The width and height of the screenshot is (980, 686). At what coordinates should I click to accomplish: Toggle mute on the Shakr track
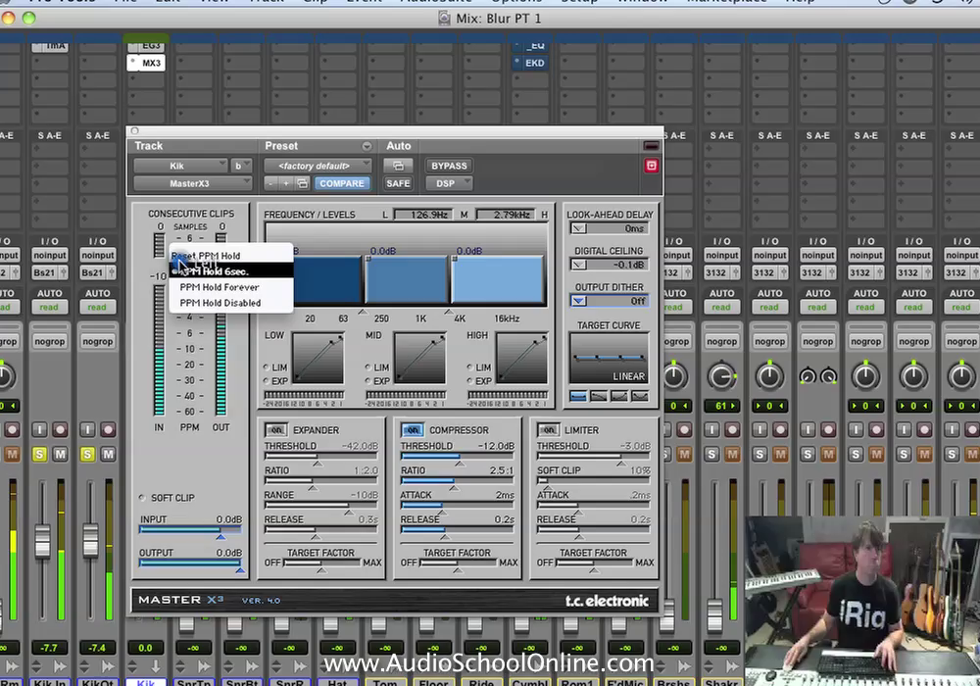(732, 454)
